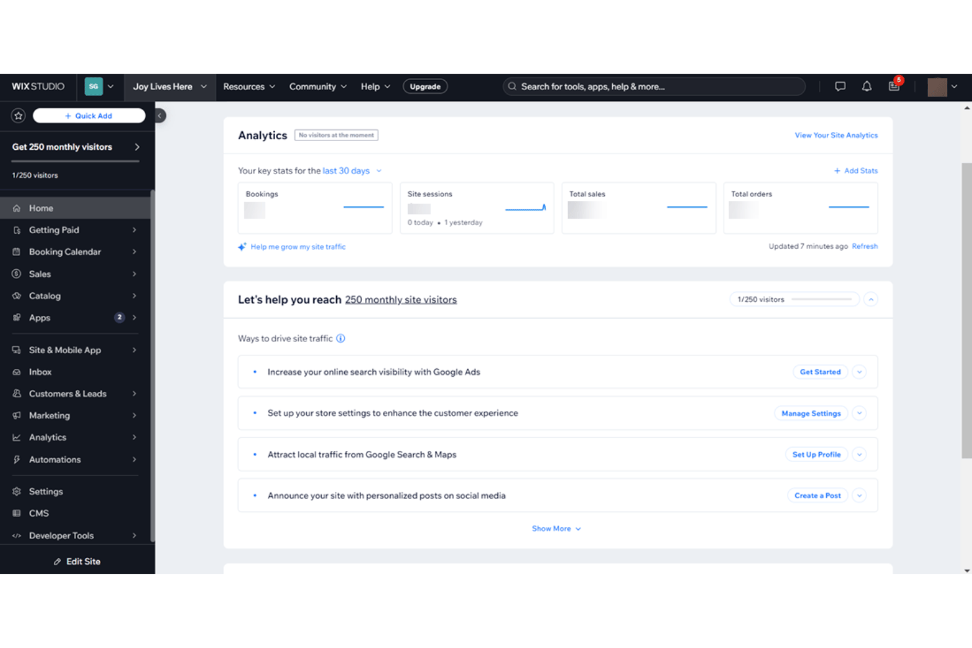Select Home in the sidebar
This screenshot has width=972, height=648.
(x=76, y=208)
